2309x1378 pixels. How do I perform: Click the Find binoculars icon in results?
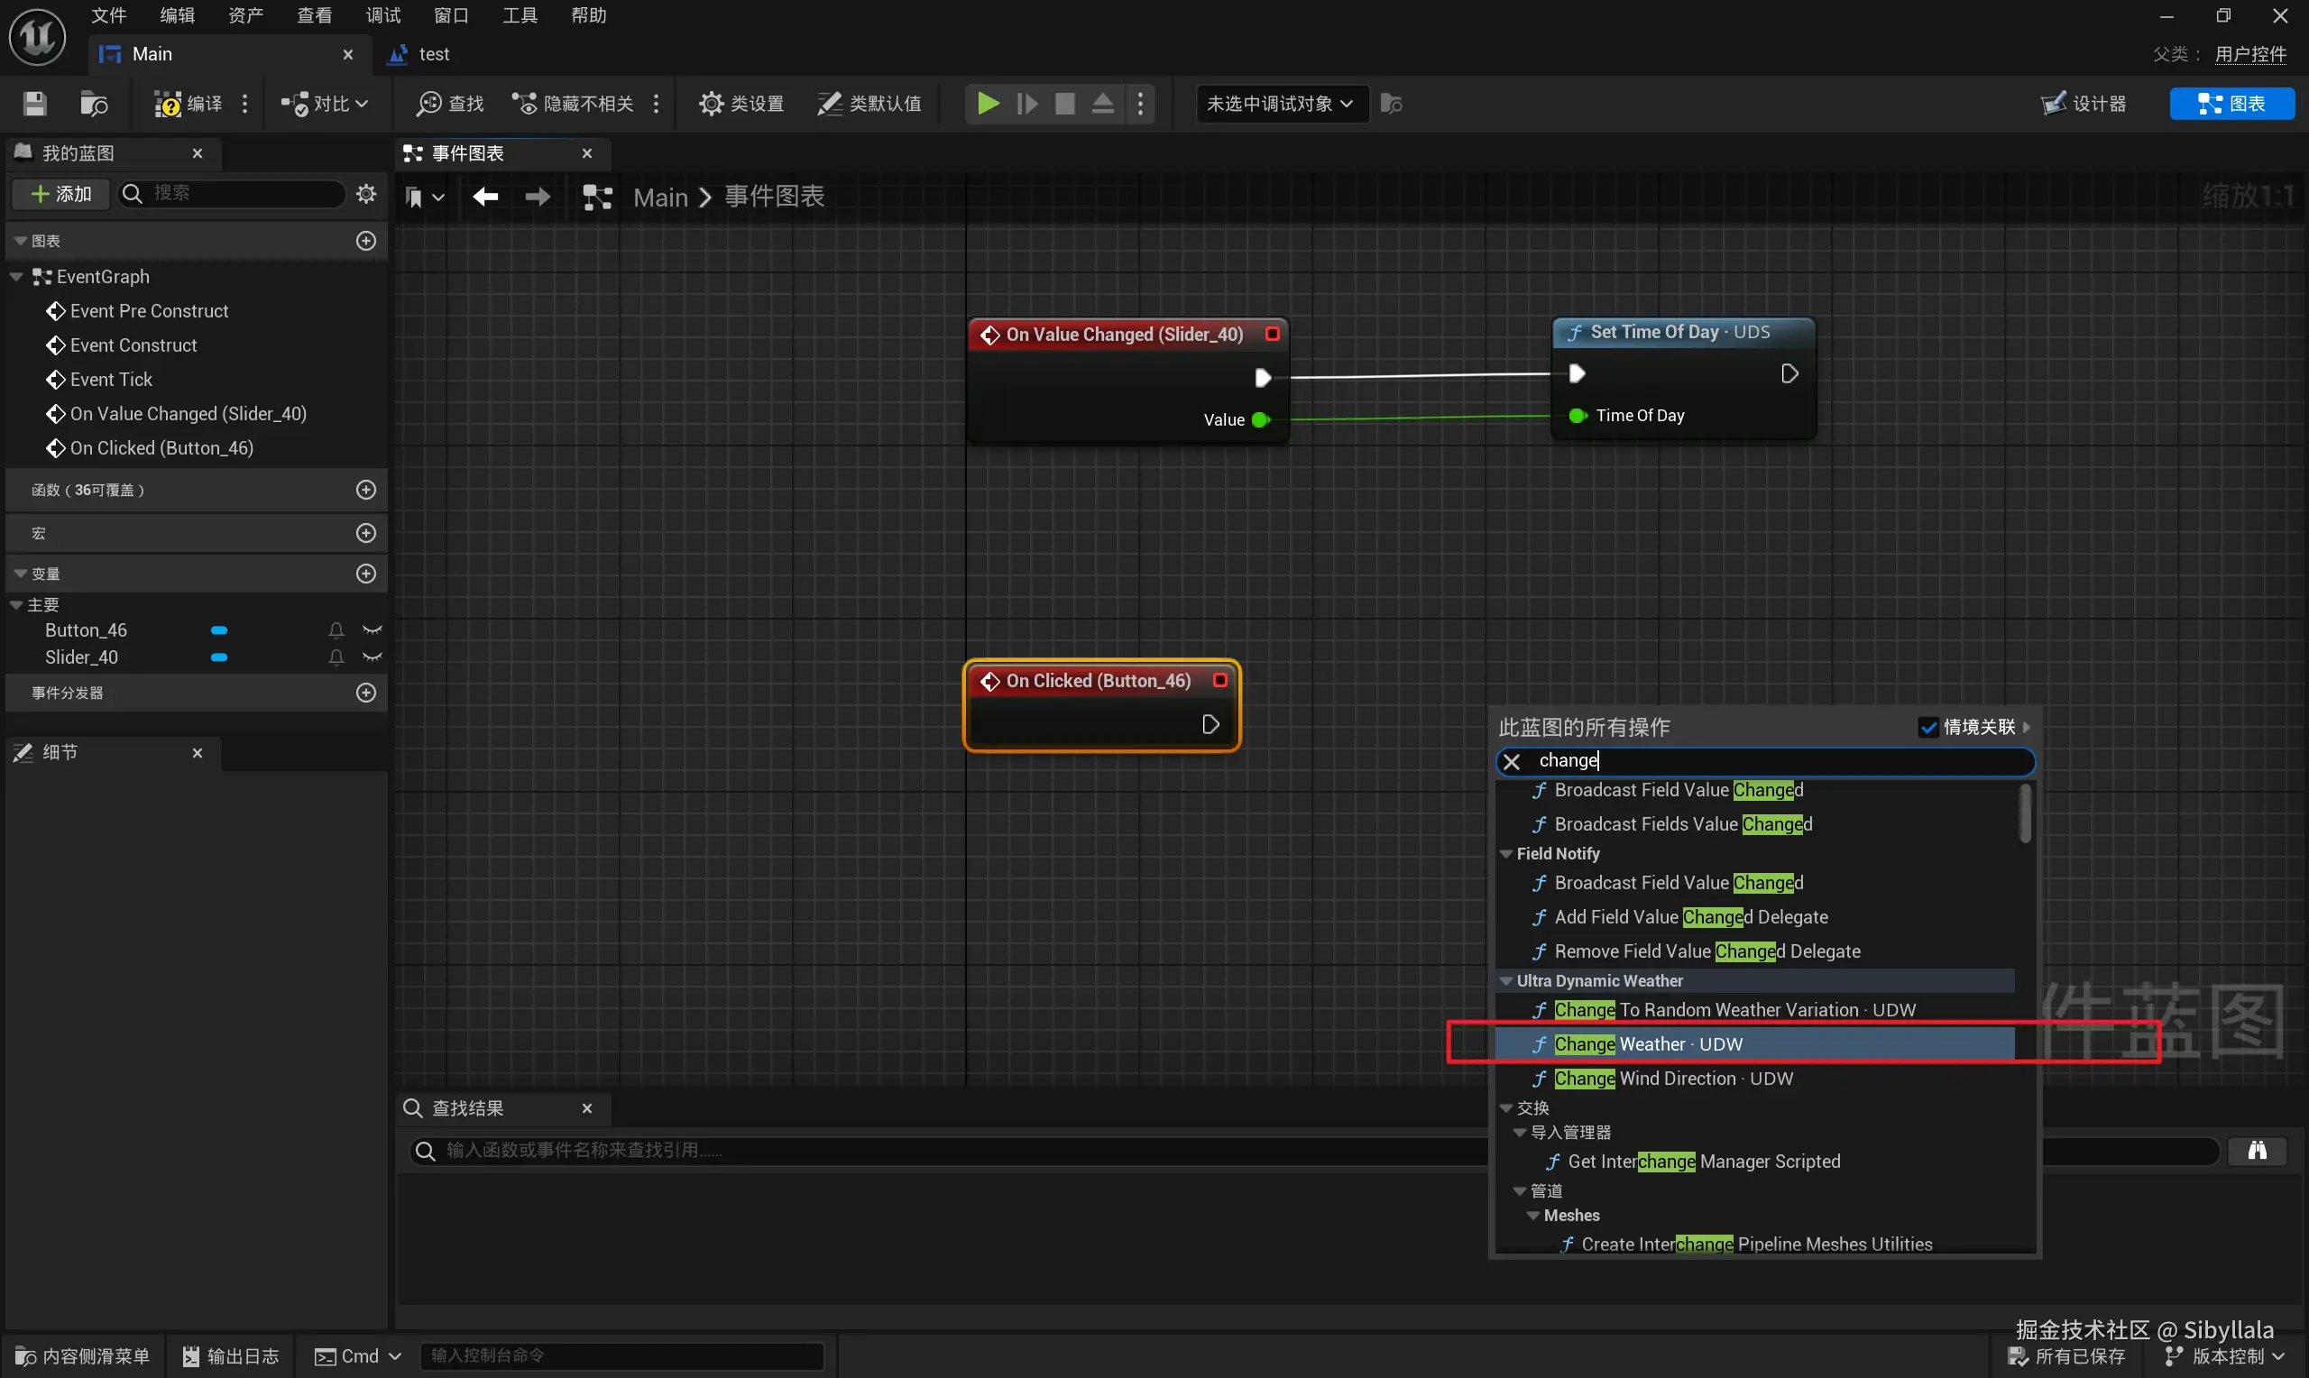pyautogui.click(x=2256, y=1151)
